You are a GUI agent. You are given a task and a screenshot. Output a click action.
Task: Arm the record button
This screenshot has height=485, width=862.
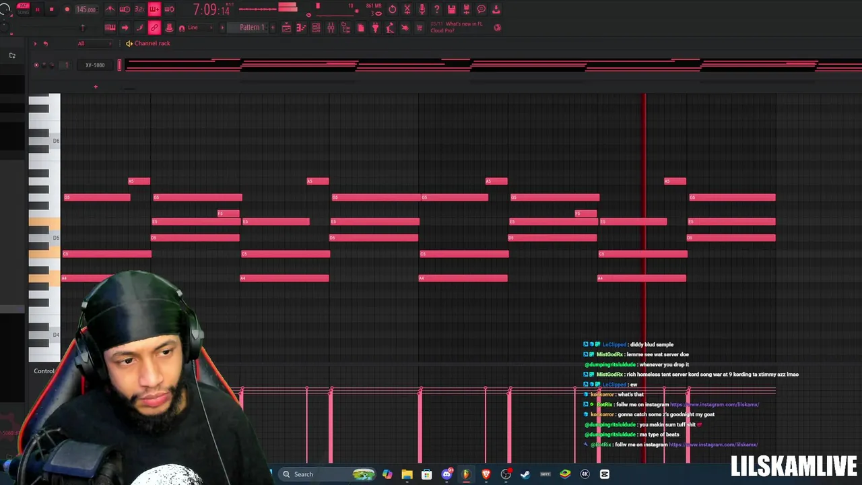point(67,9)
